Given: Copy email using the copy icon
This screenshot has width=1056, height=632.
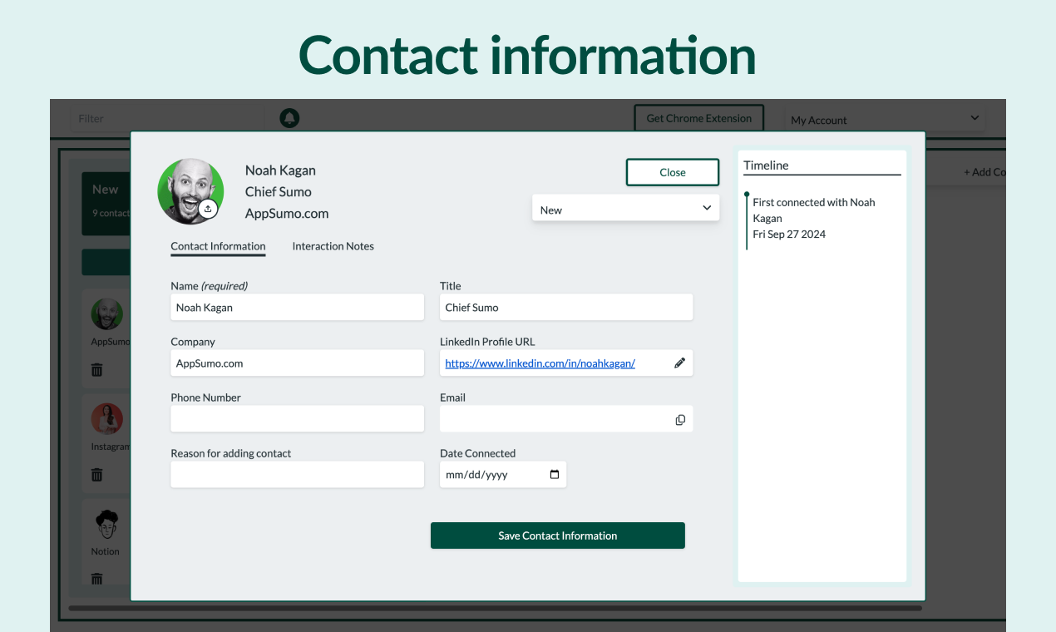Looking at the screenshot, I should click(x=680, y=420).
